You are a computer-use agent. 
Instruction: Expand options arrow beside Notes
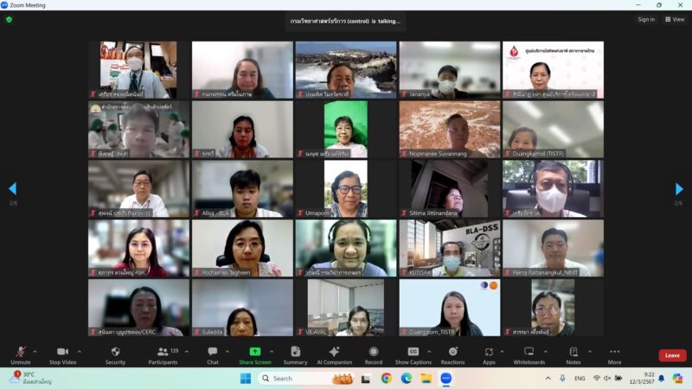coord(590,352)
